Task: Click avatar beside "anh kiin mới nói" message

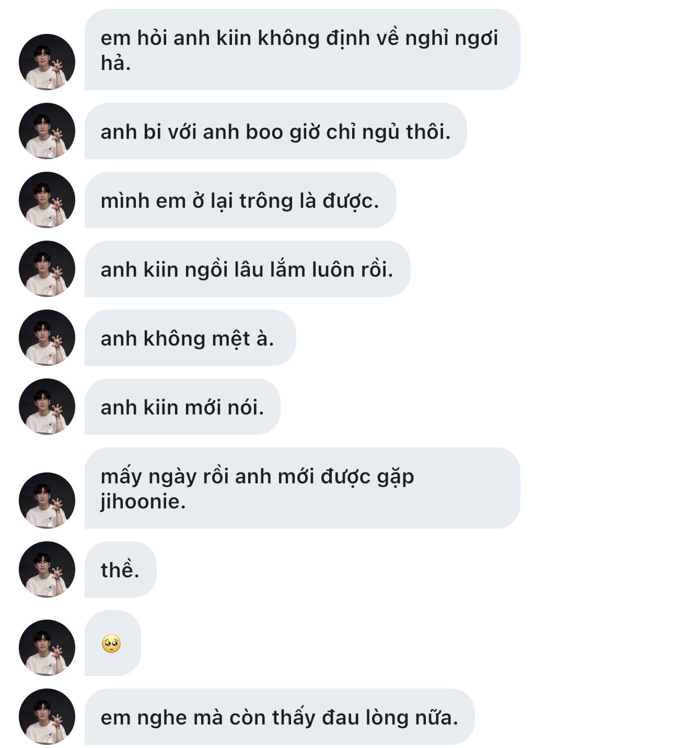Action: 47,407
